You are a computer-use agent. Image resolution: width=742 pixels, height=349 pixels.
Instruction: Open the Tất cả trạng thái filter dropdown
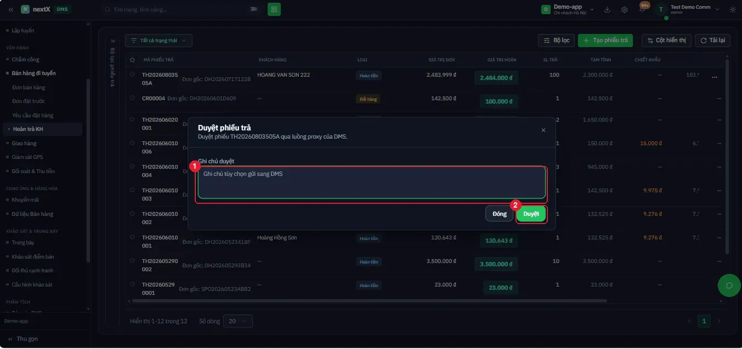[158, 41]
